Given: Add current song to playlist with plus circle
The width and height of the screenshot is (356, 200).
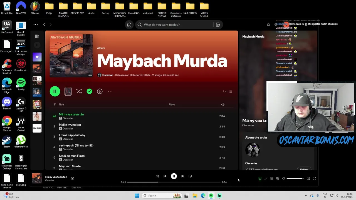Looking at the screenshot, I should point(72,178).
